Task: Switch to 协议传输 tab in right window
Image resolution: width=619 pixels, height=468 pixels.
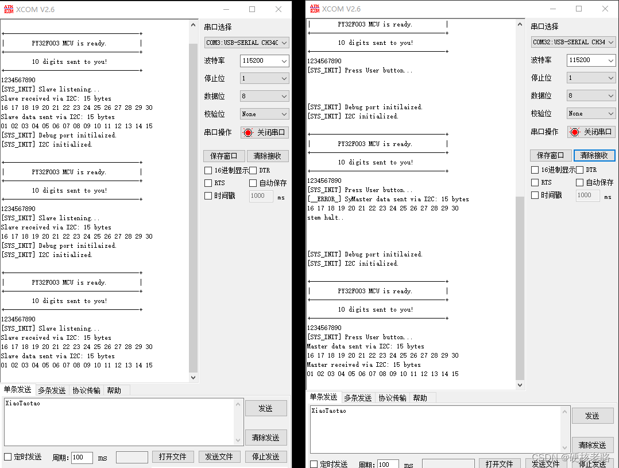Action: pyautogui.click(x=392, y=398)
